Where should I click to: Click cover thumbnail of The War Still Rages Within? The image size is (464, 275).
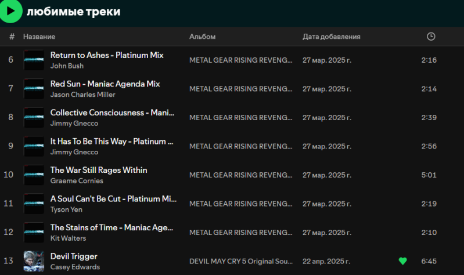coord(34,175)
